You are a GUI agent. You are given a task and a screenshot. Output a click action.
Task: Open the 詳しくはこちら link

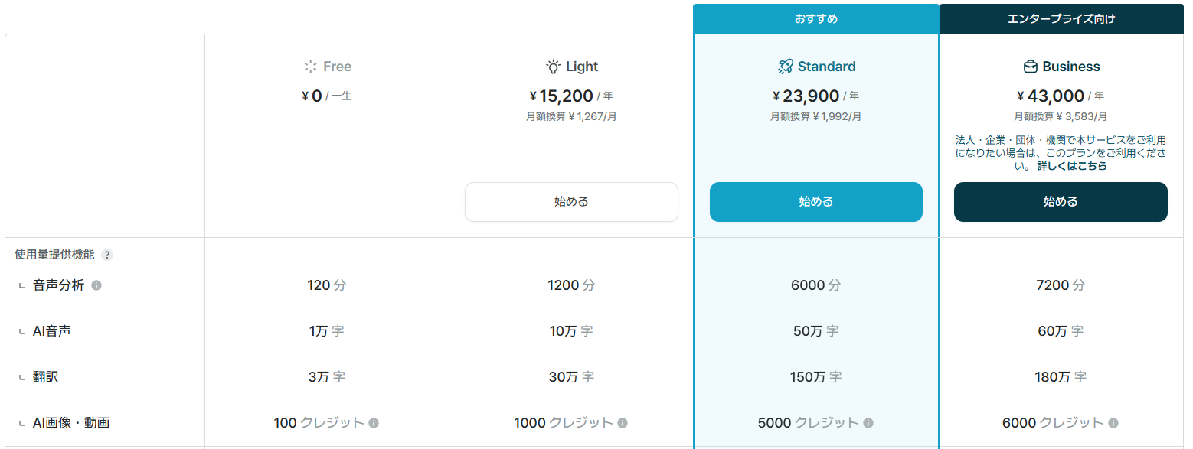click(1072, 166)
